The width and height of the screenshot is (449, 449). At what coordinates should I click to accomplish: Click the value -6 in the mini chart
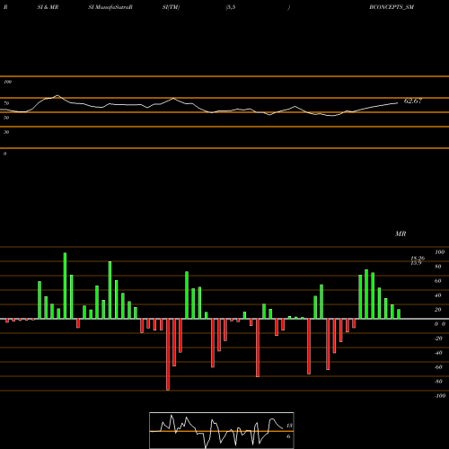tap(288, 436)
